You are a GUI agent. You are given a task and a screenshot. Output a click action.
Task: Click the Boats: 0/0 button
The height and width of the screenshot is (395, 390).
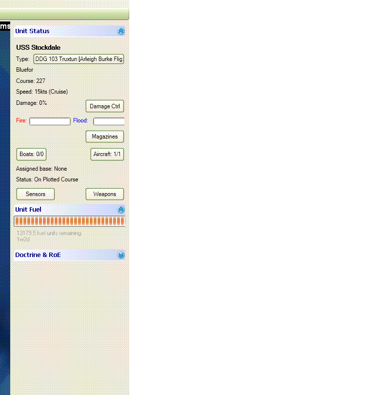tap(32, 154)
